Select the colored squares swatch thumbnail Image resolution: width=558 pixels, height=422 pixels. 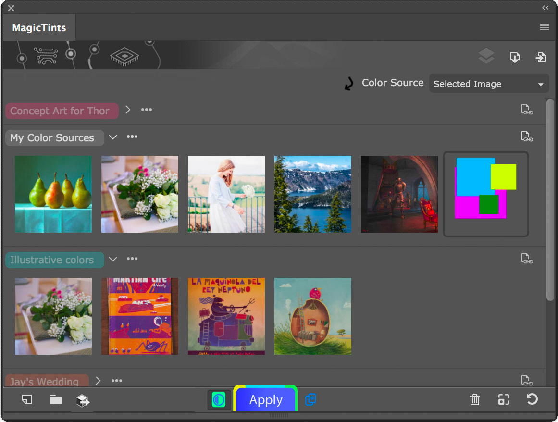485,194
